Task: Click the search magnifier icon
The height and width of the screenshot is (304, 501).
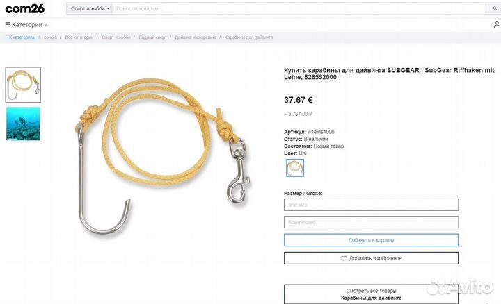Action: [495, 8]
